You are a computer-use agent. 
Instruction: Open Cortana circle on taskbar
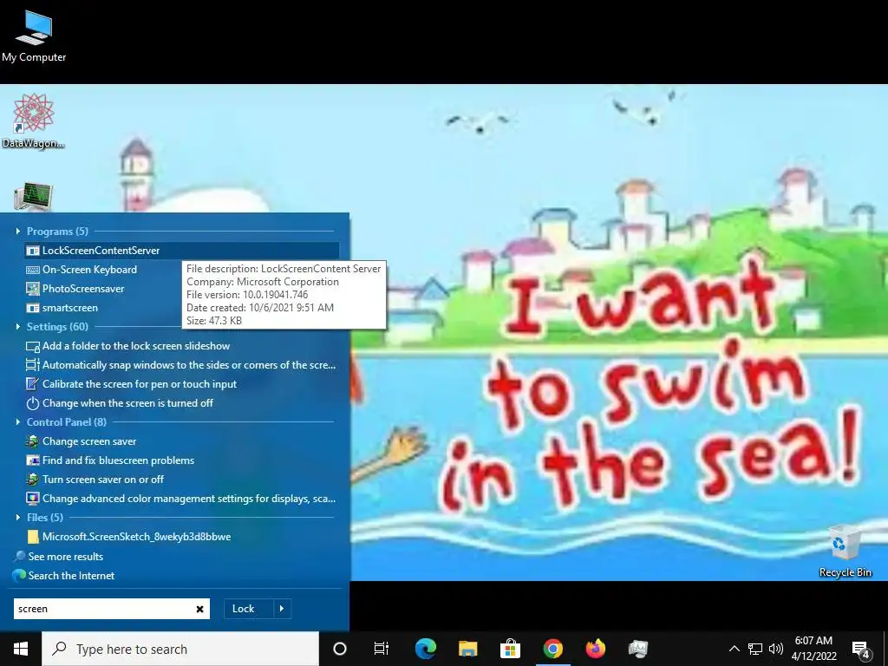tap(340, 649)
